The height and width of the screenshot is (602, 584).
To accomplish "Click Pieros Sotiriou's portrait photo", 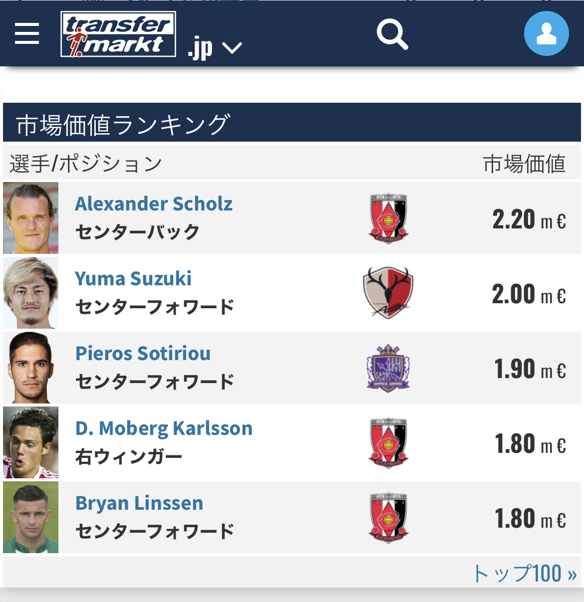I will point(31,368).
